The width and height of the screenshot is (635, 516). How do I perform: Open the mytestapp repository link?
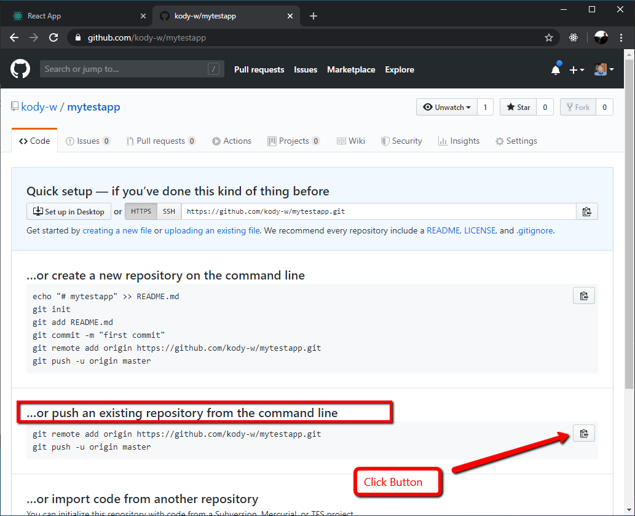click(93, 107)
